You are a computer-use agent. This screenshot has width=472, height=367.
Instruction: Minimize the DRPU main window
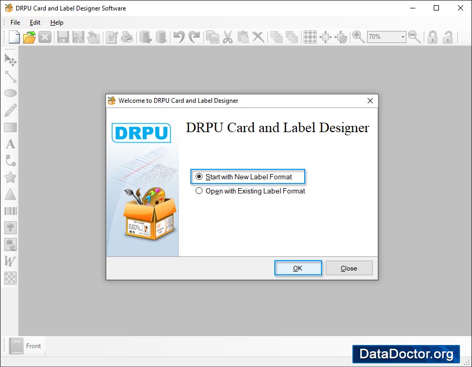413,8
